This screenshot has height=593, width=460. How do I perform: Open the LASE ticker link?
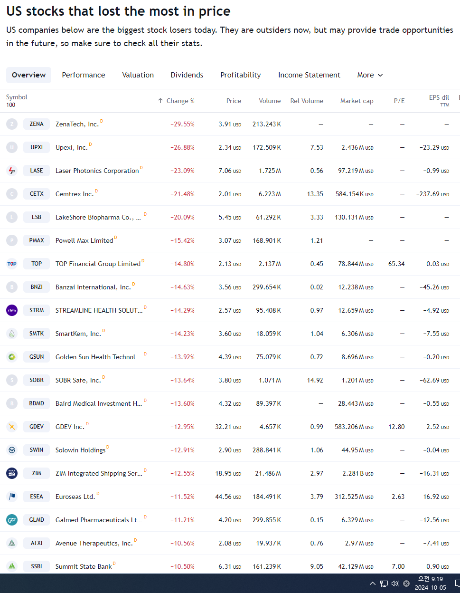[x=37, y=171]
